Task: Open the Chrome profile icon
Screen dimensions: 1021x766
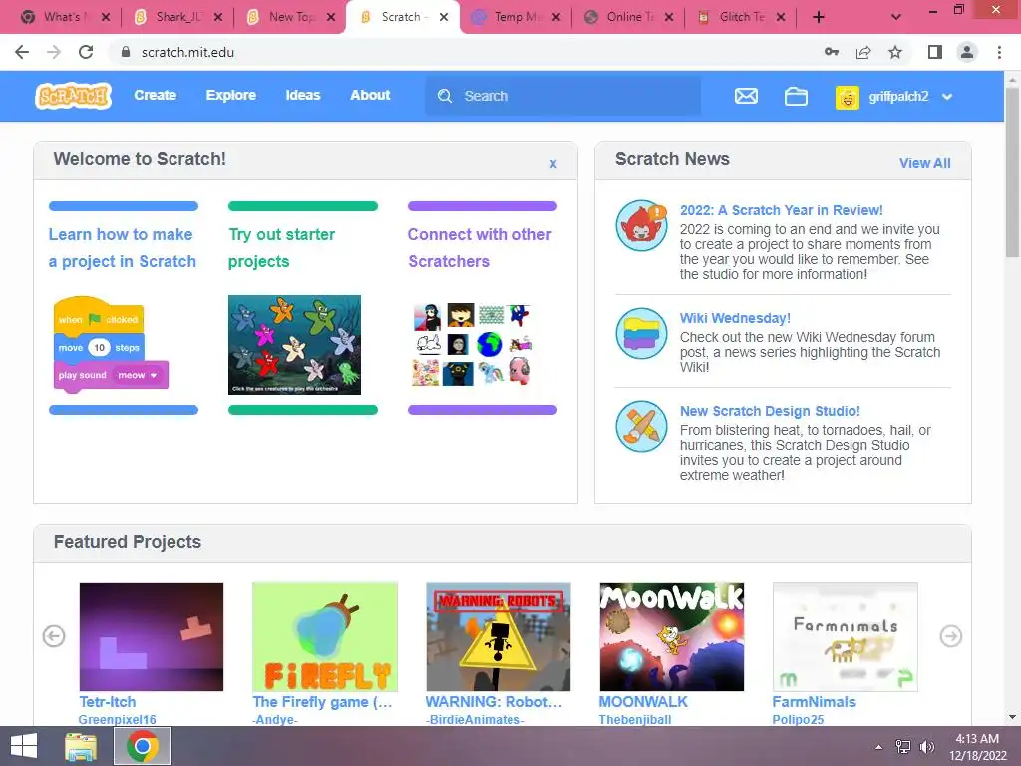Action: [967, 52]
